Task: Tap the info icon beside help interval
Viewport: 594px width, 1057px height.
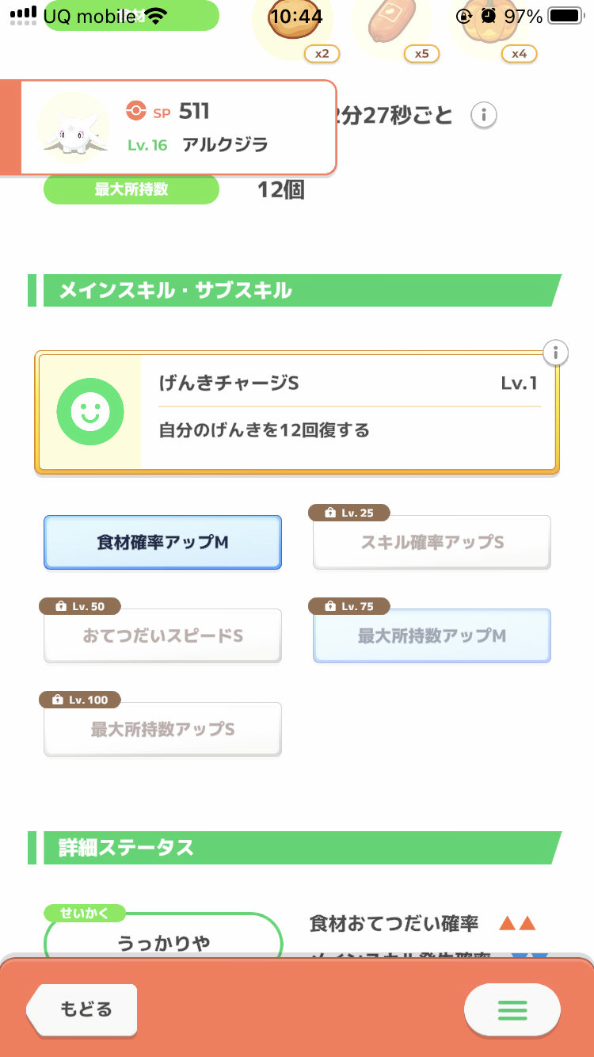Action: (484, 116)
